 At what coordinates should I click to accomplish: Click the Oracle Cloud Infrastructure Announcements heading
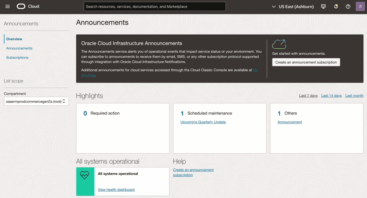click(x=131, y=43)
